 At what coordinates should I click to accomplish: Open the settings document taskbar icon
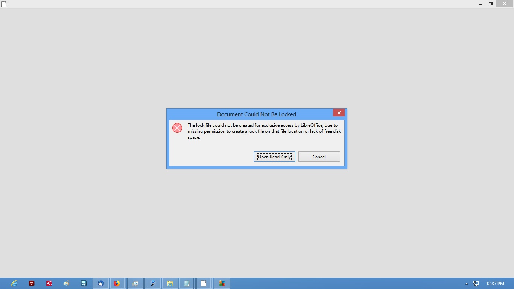pyautogui.click(x=84, y=283)
